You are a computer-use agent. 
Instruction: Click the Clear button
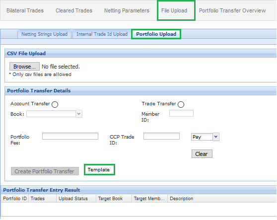click(202, 154)
